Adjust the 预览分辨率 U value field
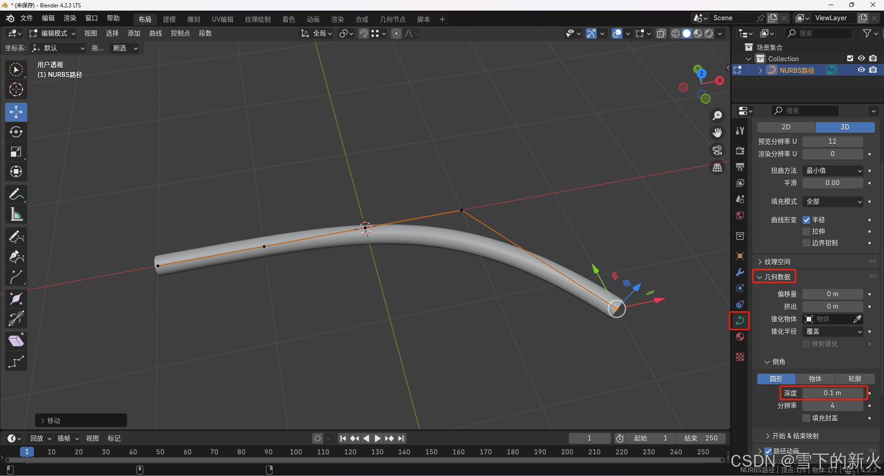The image size is (884, 476). point(832,141)
